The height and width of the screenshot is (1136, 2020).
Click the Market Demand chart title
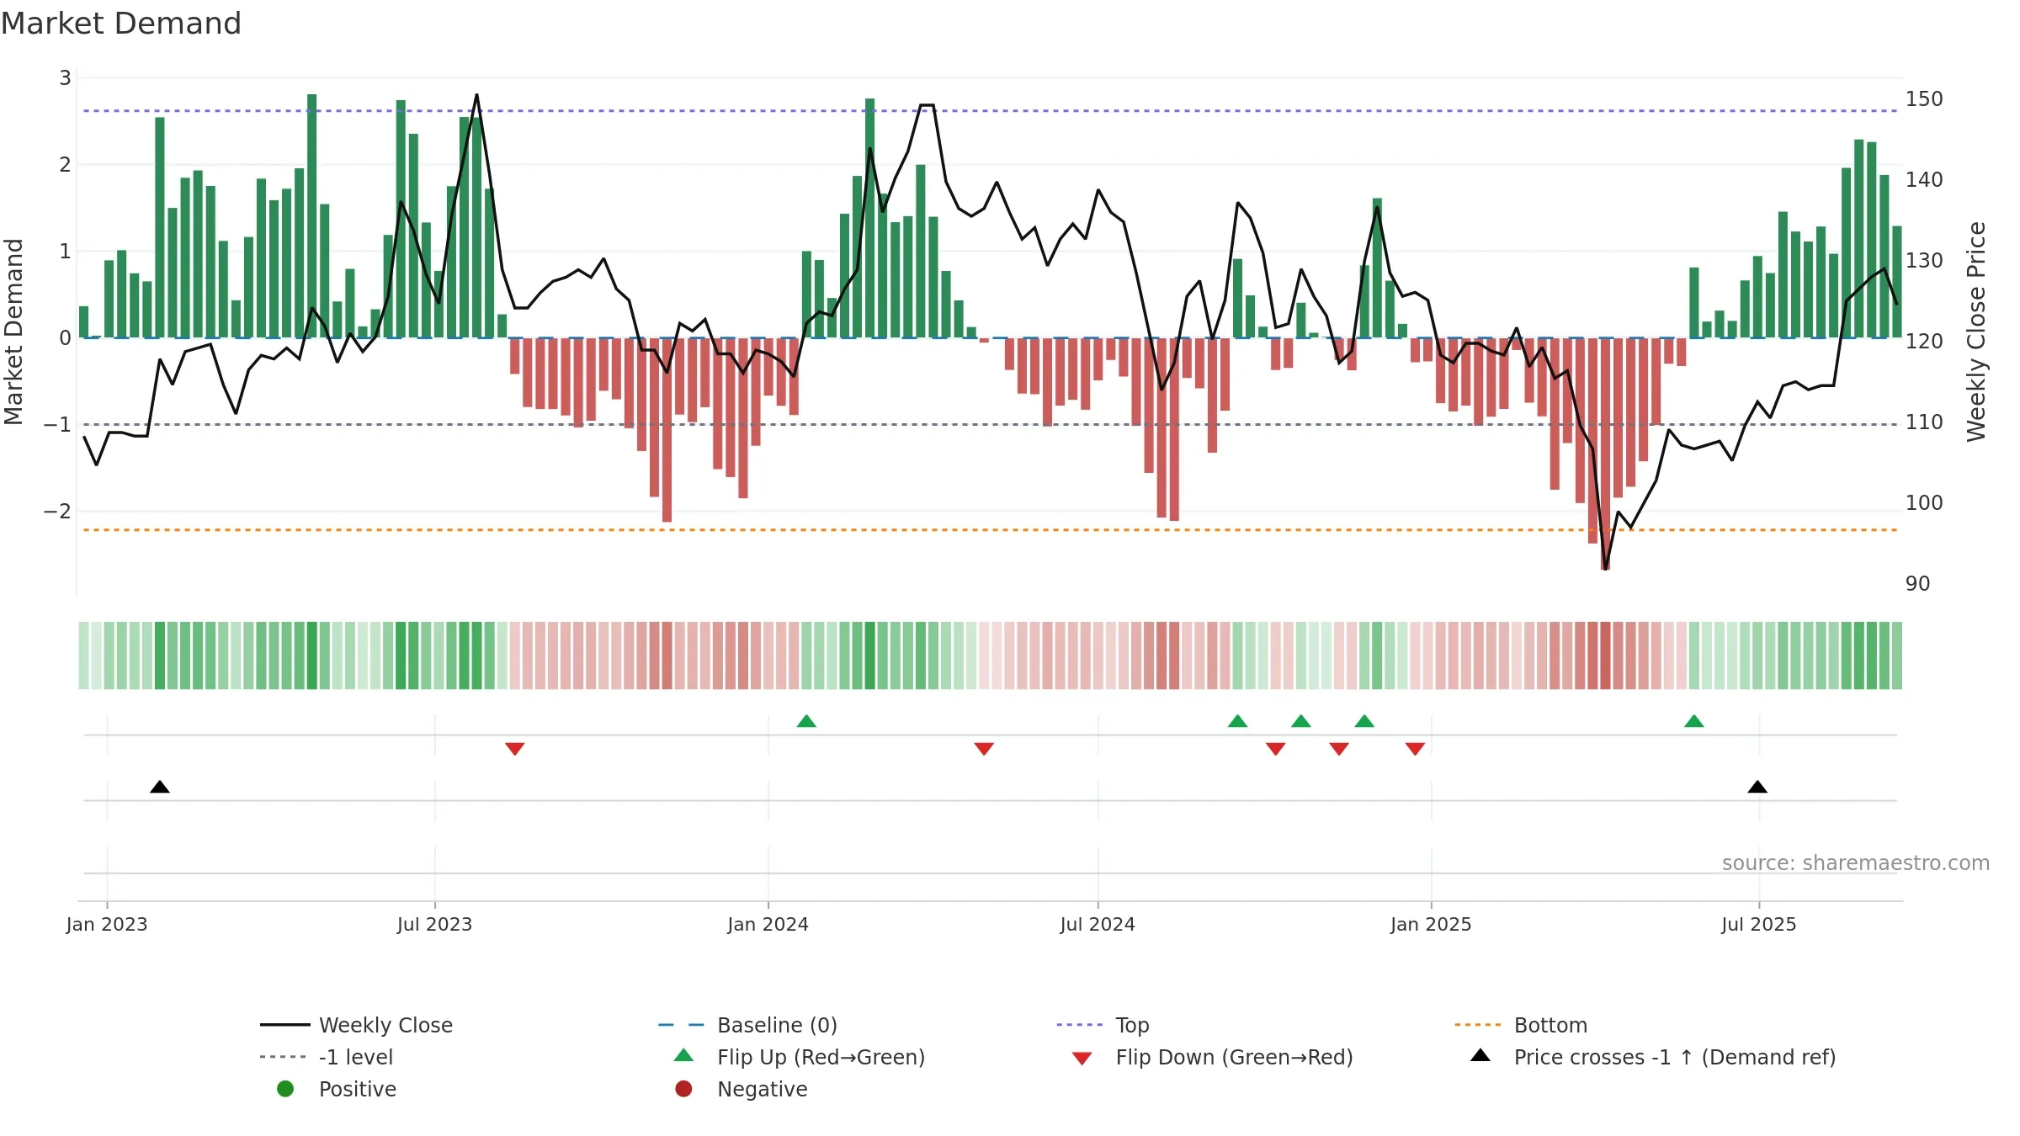tap(121, 24)
